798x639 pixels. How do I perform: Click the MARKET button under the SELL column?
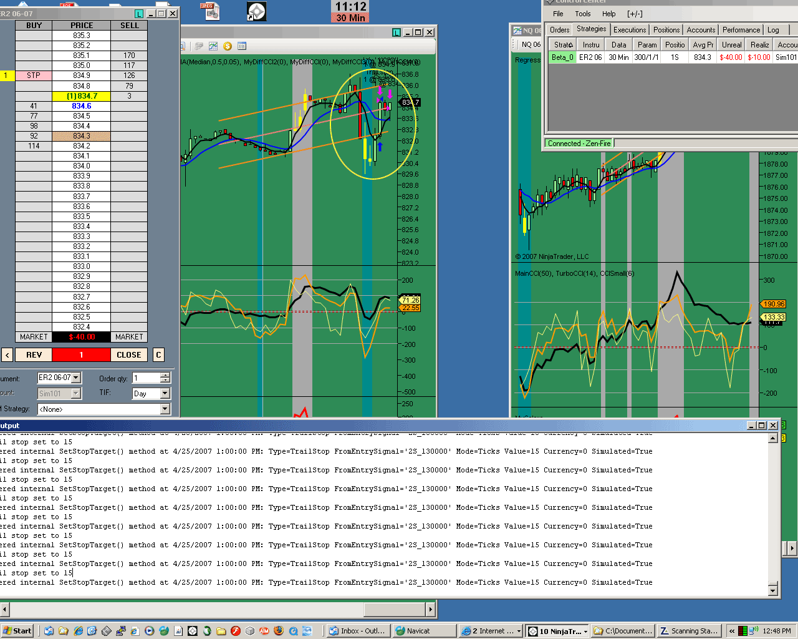click(x=129, y=337)
